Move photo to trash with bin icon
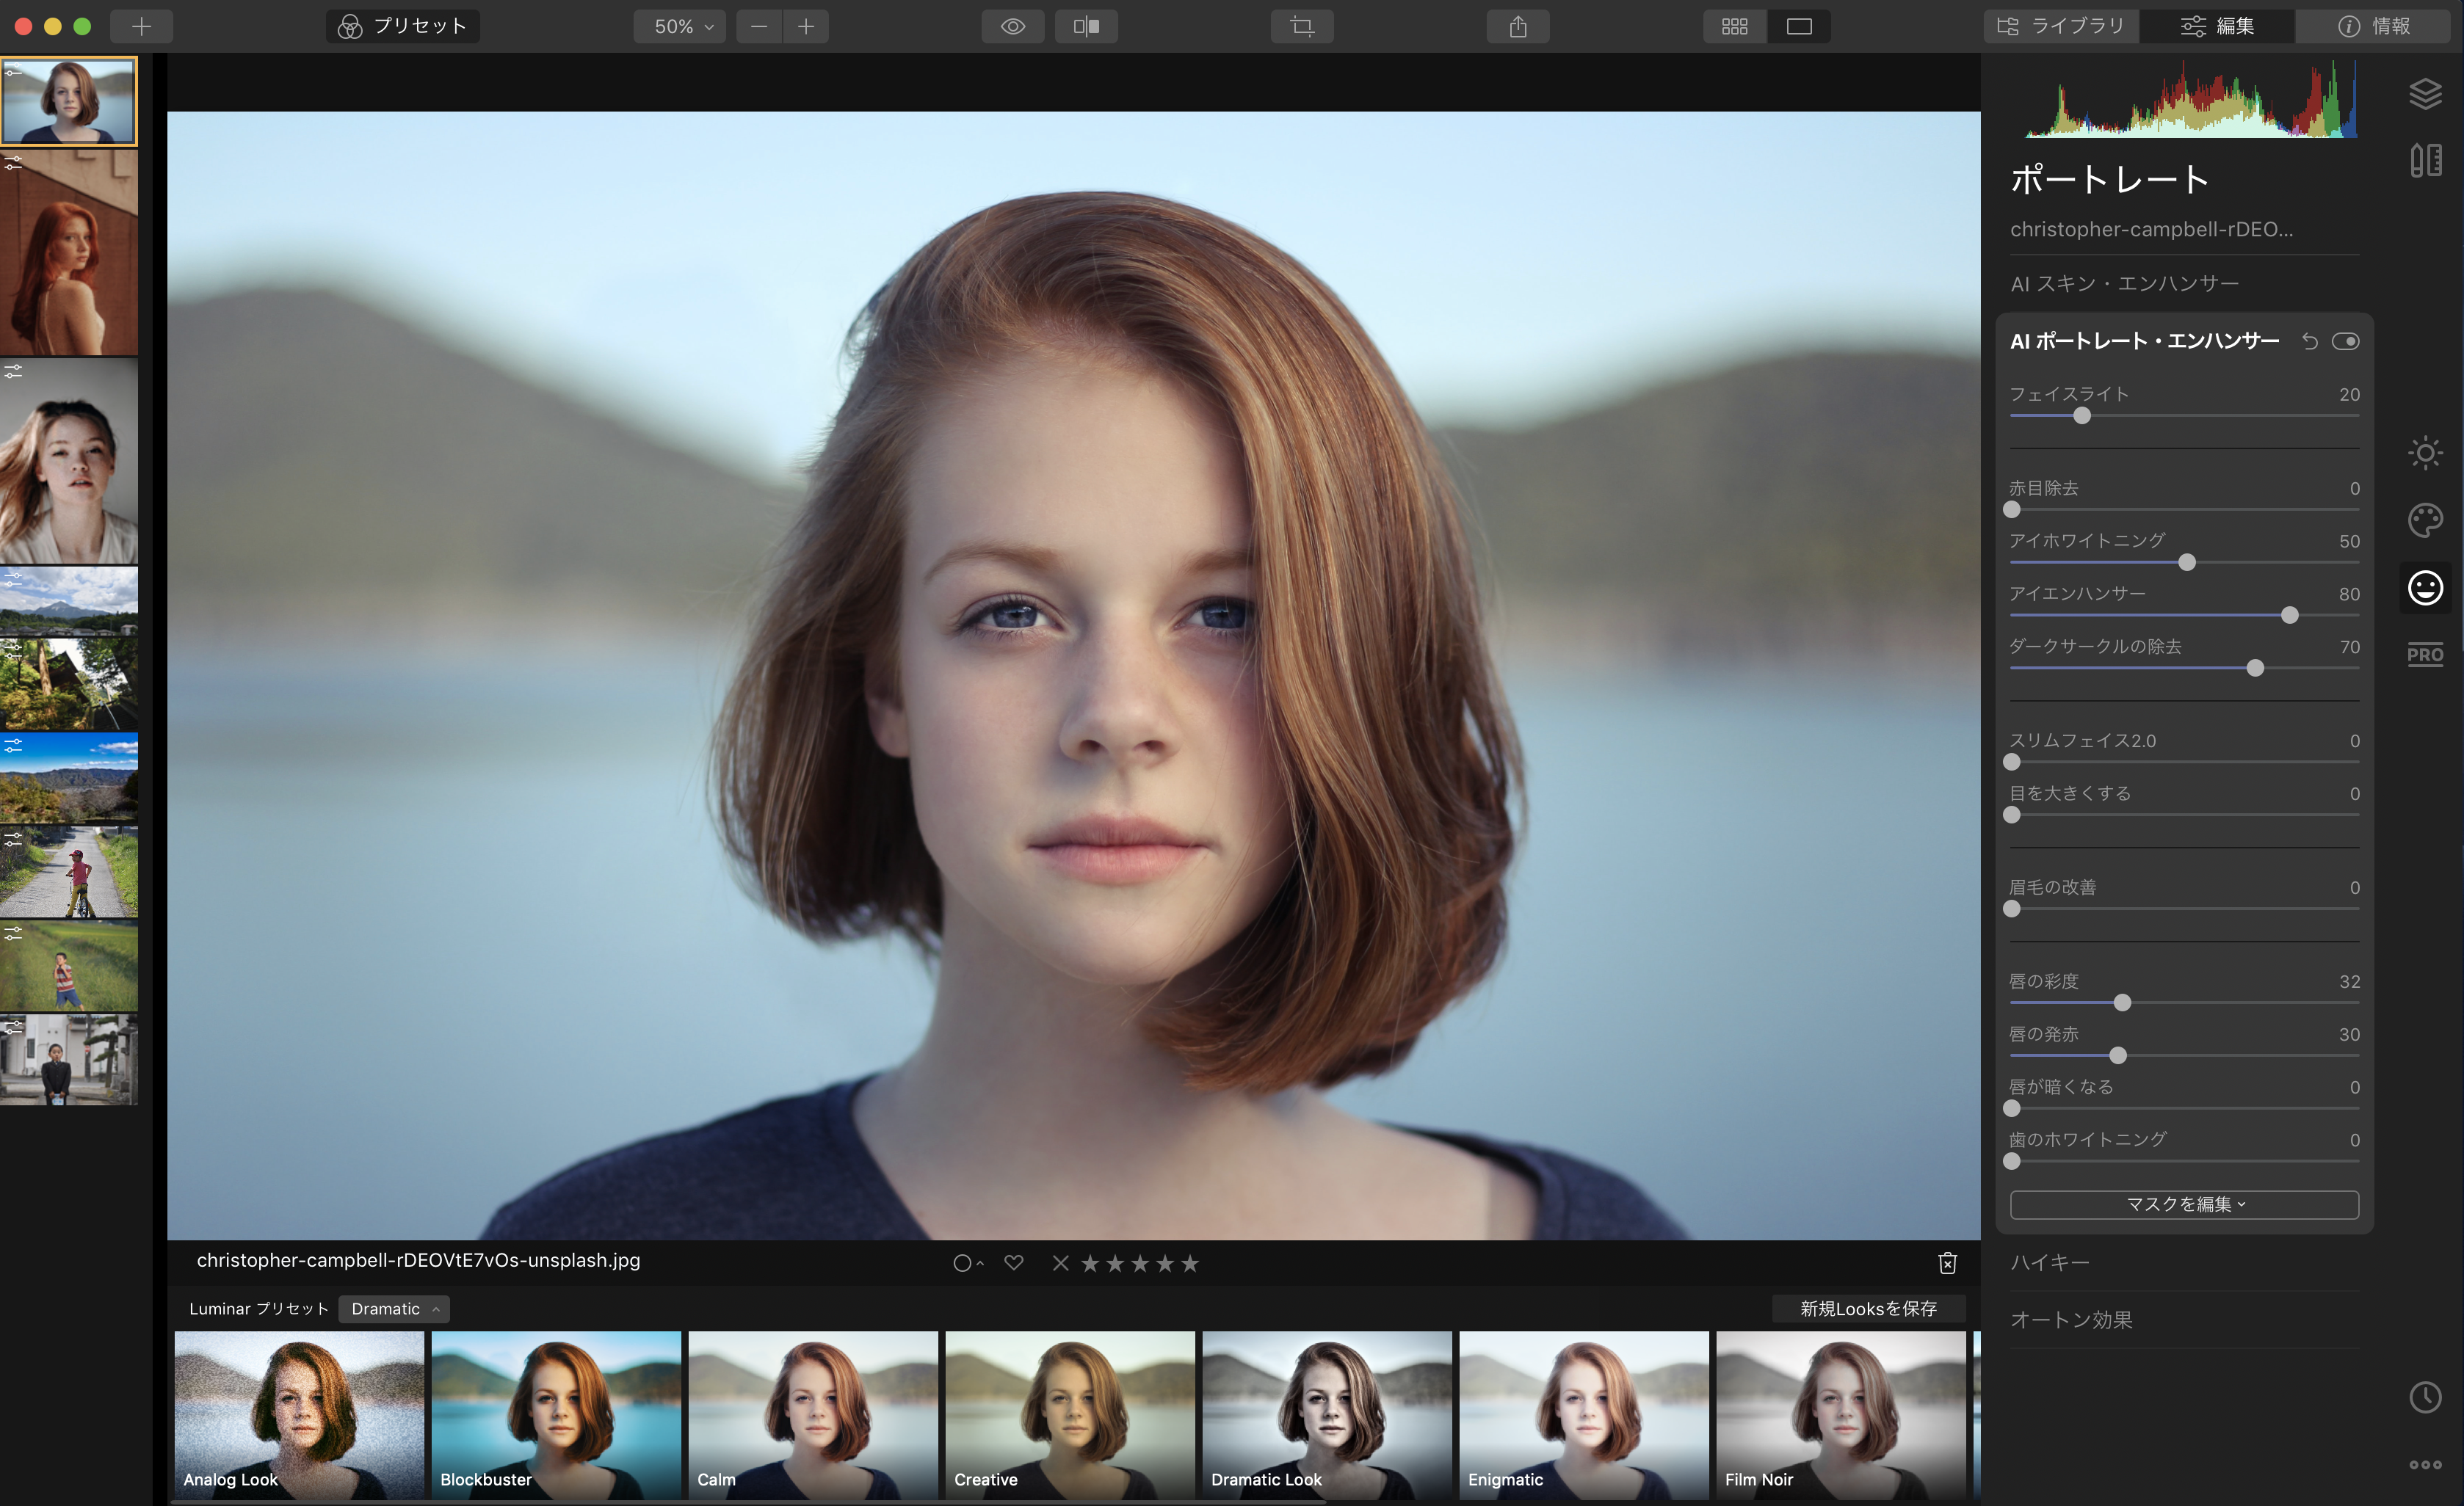 [x=1947, y=1263]
